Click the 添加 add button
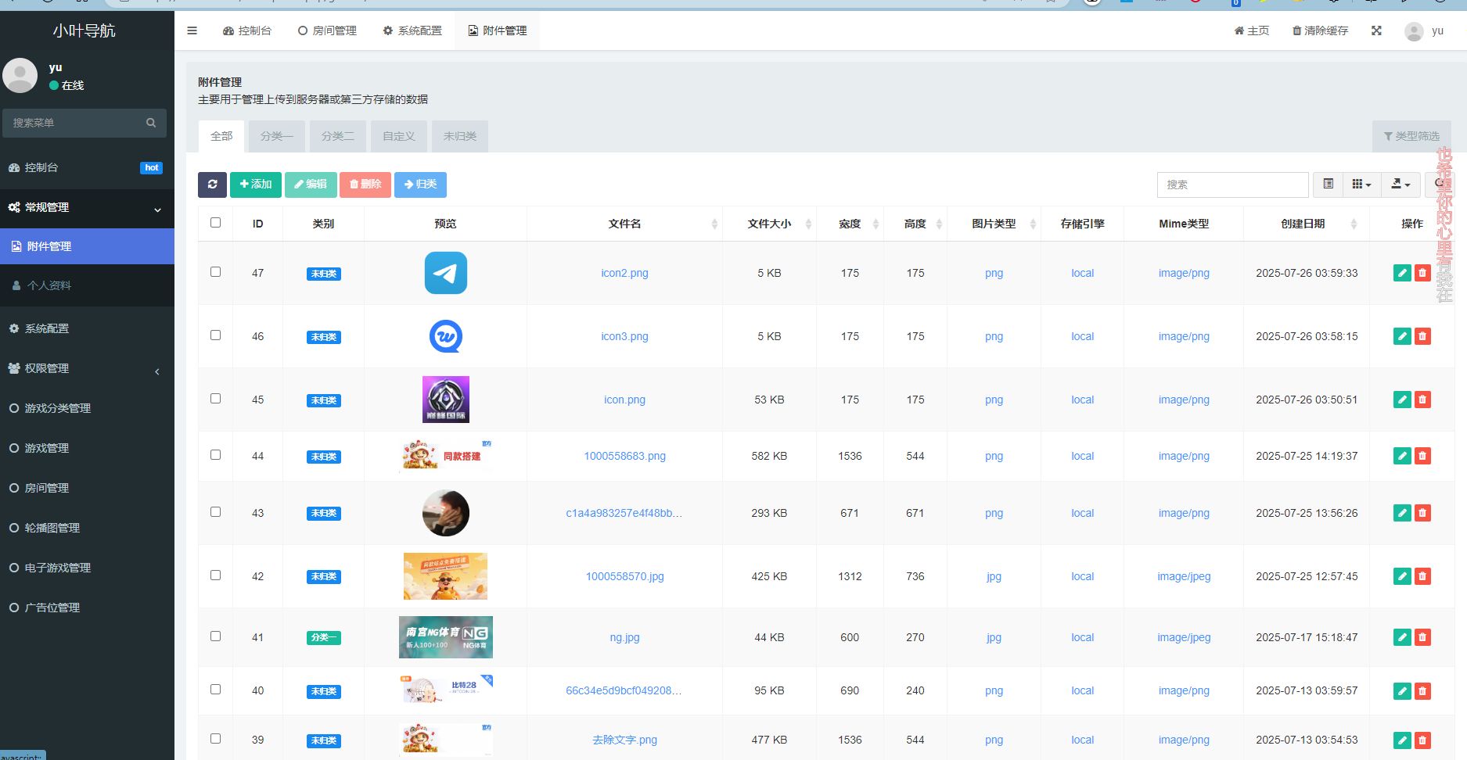The width and height of the screenshot is (1467, 760). click(255, 185)
